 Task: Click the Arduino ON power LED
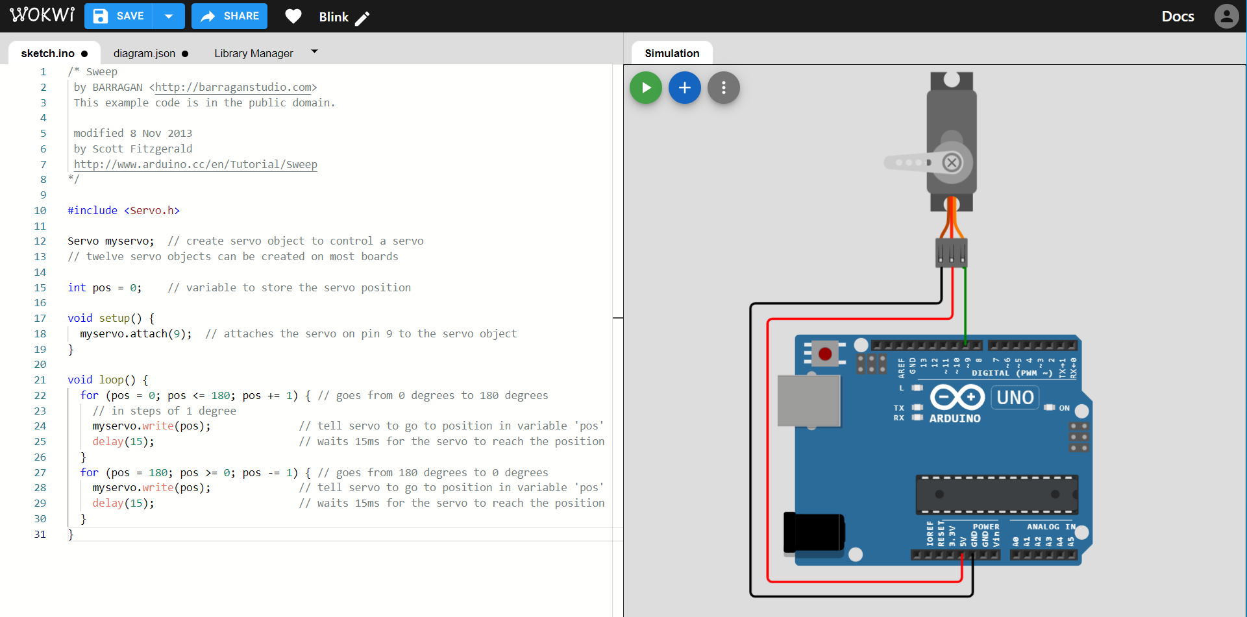click(x=1050, y=407)
